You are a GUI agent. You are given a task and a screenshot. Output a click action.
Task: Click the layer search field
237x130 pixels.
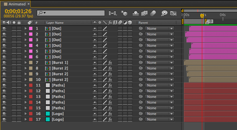click(x=71, y=13)
